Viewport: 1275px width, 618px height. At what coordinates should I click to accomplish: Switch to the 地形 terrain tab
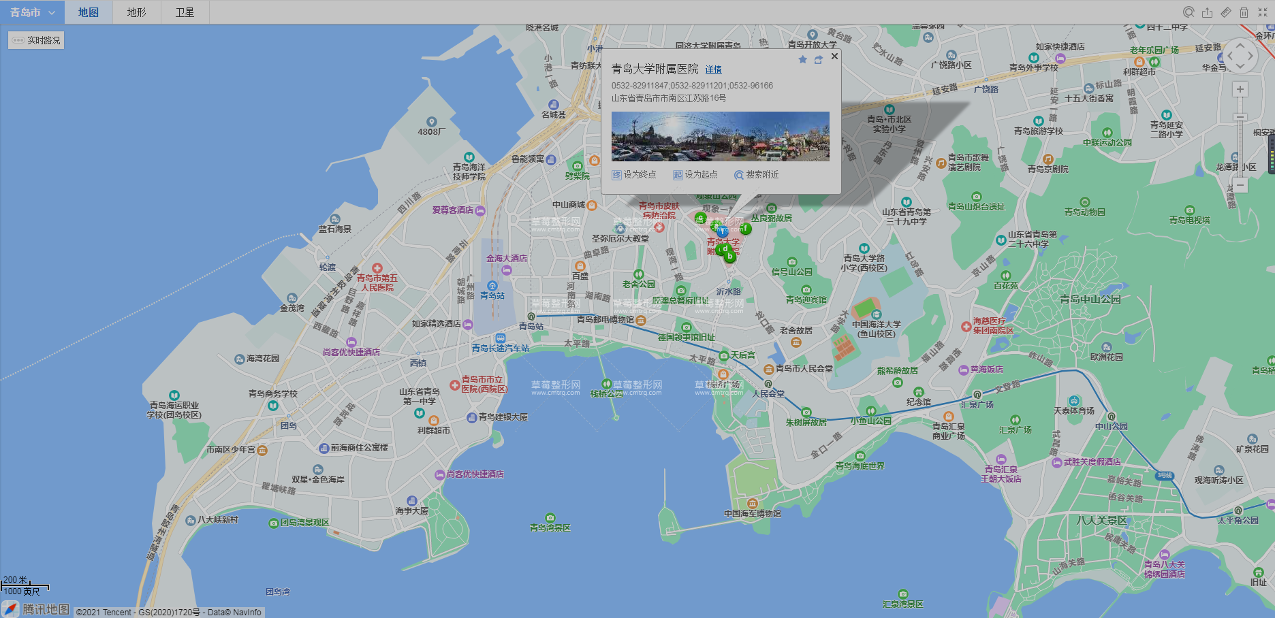[x=137, y=12]
